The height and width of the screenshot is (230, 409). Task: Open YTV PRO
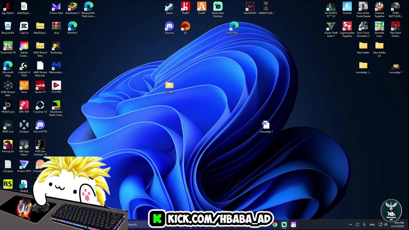56,87
